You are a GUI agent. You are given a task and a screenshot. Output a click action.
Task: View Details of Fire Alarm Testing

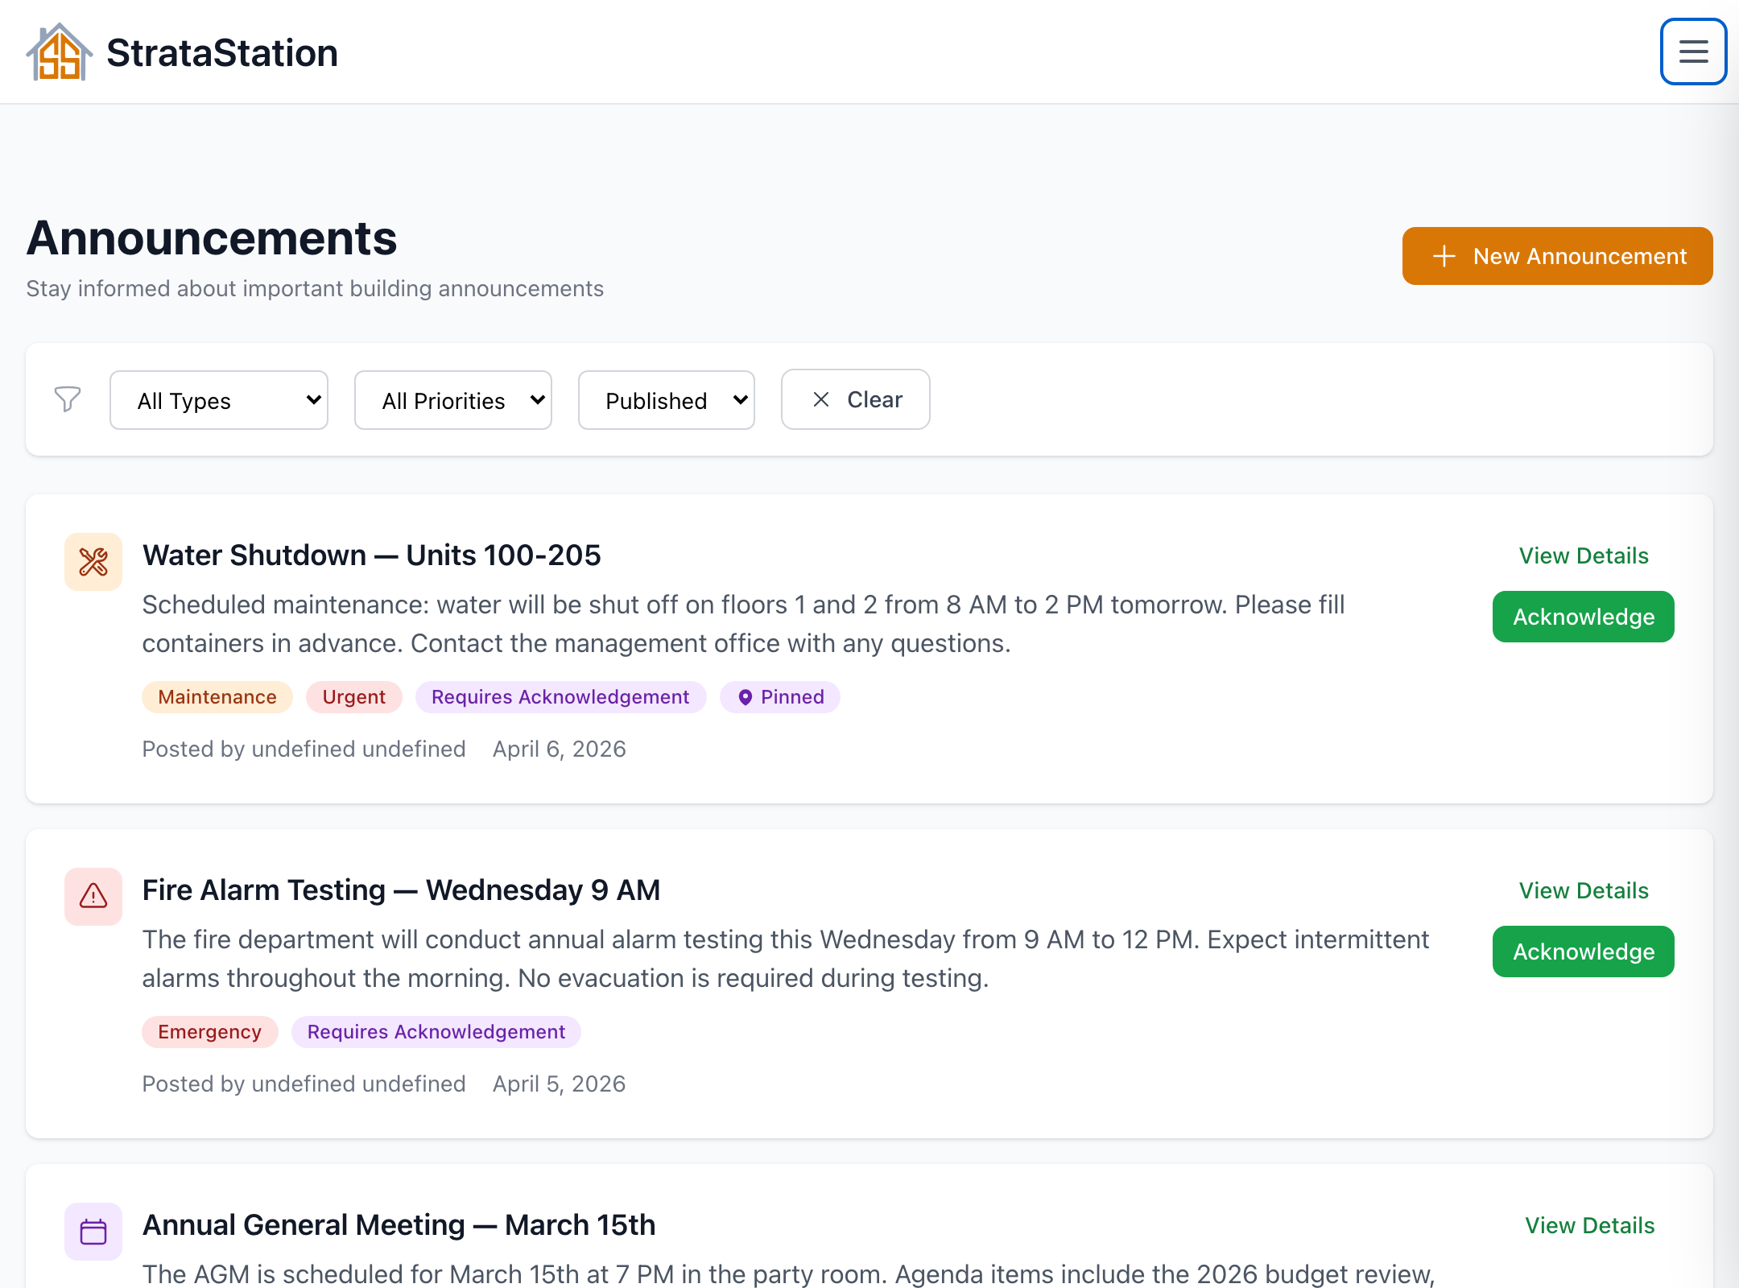click(x=1584, y=890)
